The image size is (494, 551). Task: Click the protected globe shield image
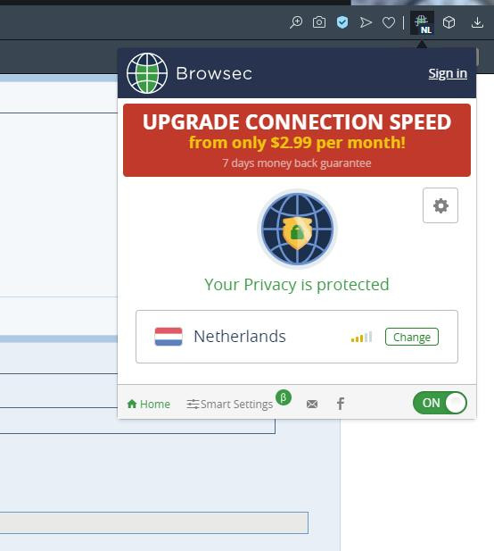pyautogui.click(x=298, y=230)
